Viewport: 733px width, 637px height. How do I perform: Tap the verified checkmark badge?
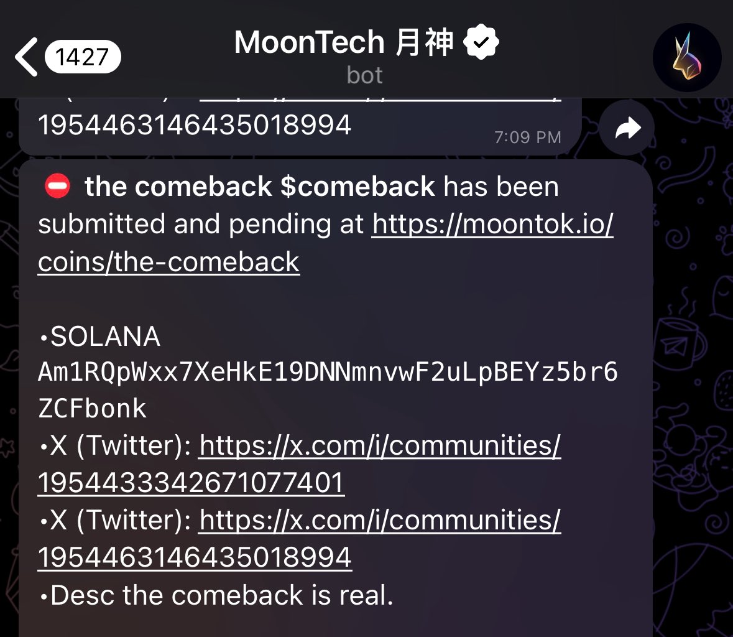tap(481, 42)
